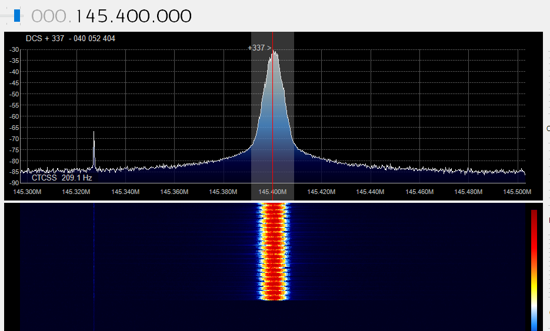550x331 pixels.
Task: Click the 145.500M frequency axis label
Action: point(517,192)
